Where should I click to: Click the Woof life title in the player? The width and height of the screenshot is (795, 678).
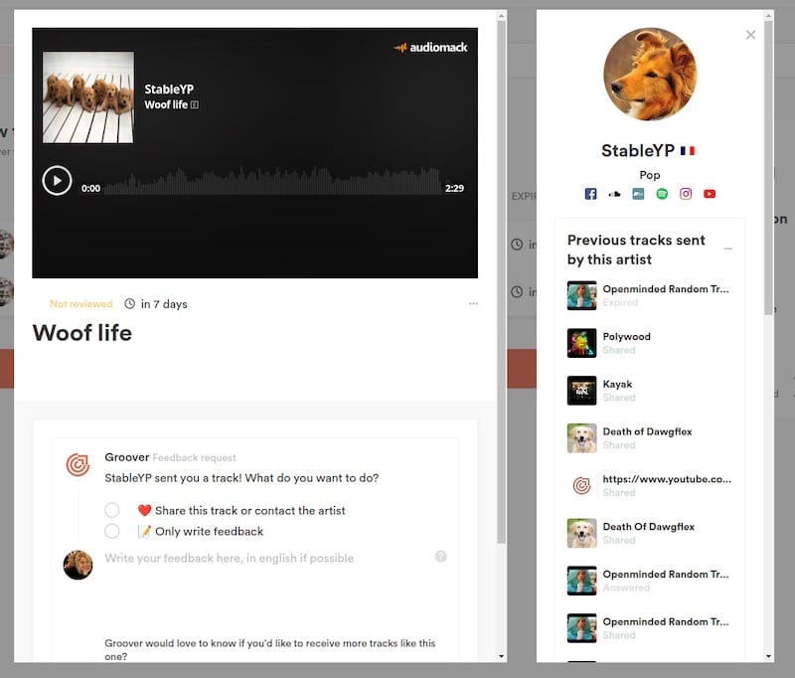tap(166, 104)
